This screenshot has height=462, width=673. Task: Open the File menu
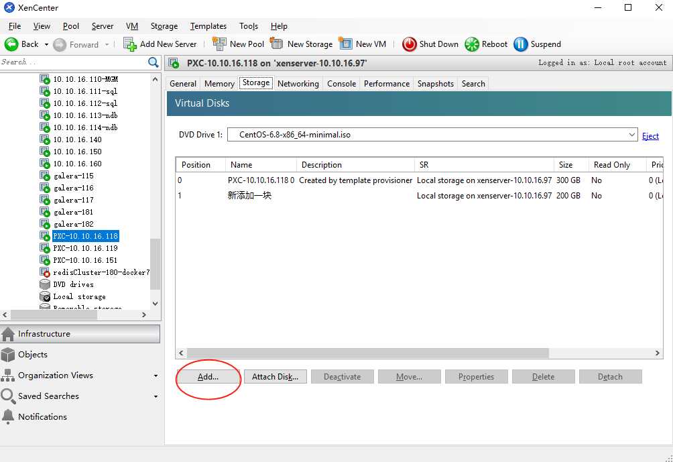15,26
